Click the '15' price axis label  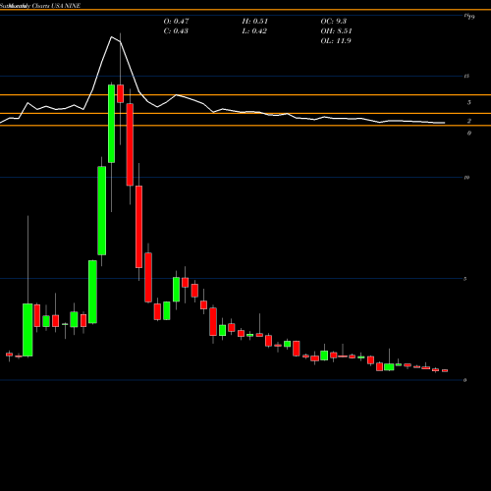466,76
